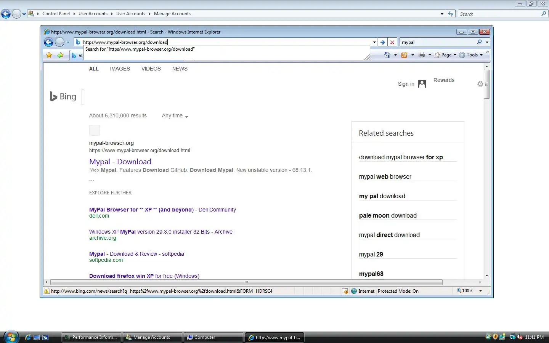Expand the IE address bar dropdown arrow
This screenshot has height=343, width=549.
374,42
